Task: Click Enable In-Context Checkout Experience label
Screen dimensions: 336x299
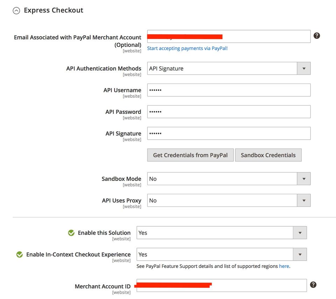Action: (78, 255)
